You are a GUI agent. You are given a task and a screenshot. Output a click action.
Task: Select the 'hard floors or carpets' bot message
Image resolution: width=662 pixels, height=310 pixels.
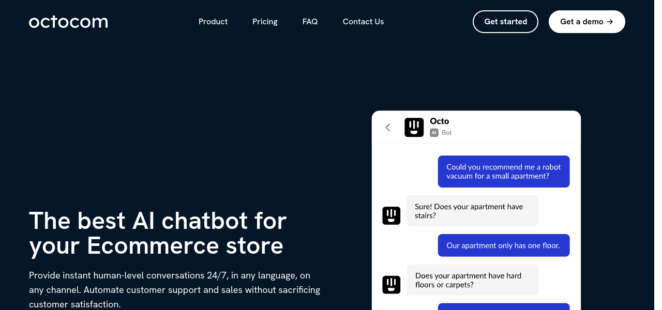point(472,280)
